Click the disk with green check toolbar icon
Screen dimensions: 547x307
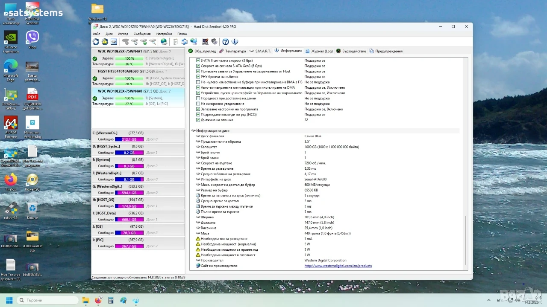pyautogui.click(x=144, y=42)
